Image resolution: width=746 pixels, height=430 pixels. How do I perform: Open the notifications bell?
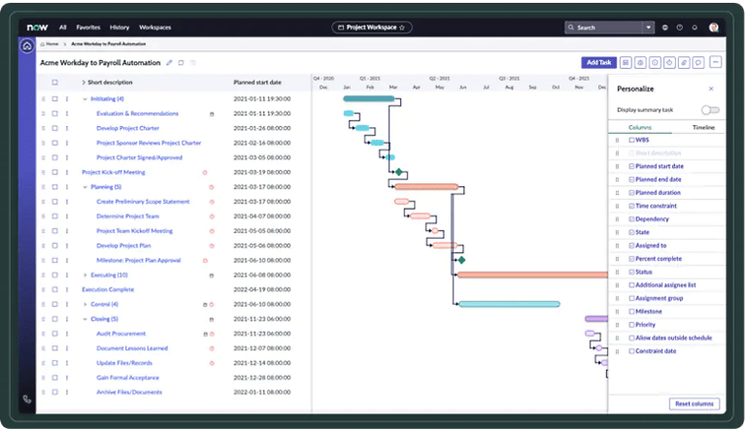[x=695, y=27]
